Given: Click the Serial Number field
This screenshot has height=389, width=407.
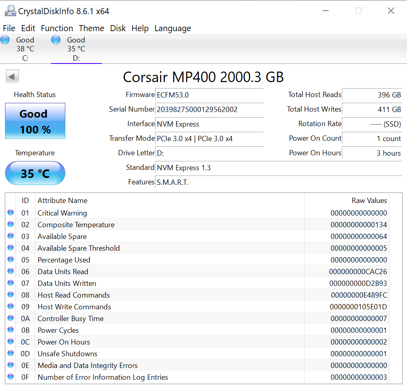Looking at the screenshot, I should 209,110.
